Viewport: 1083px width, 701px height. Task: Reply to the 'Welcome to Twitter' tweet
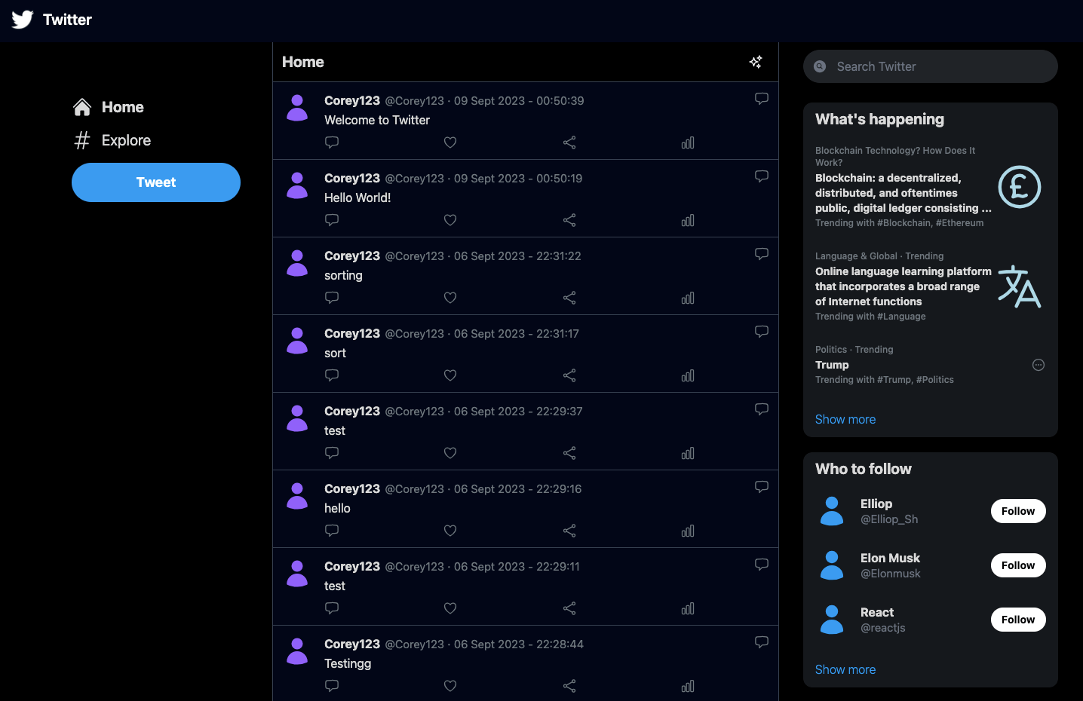(332, 142)
